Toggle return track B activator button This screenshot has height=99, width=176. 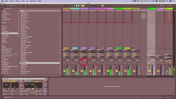(158, 71)
